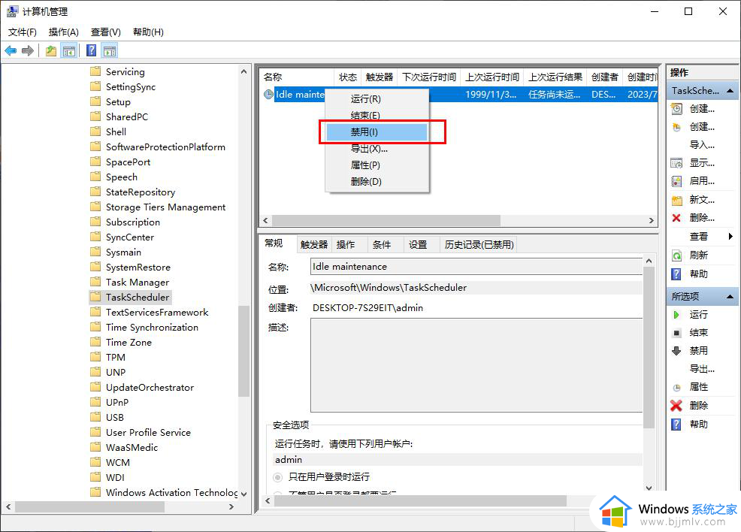Screen dimensions: 741x532
Task: Open the 查看(V) menu
Action: pyautogui.click(x=106, y=32)
